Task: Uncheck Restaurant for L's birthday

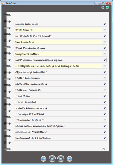Action: pyautogui.click(x=105, y=138)
